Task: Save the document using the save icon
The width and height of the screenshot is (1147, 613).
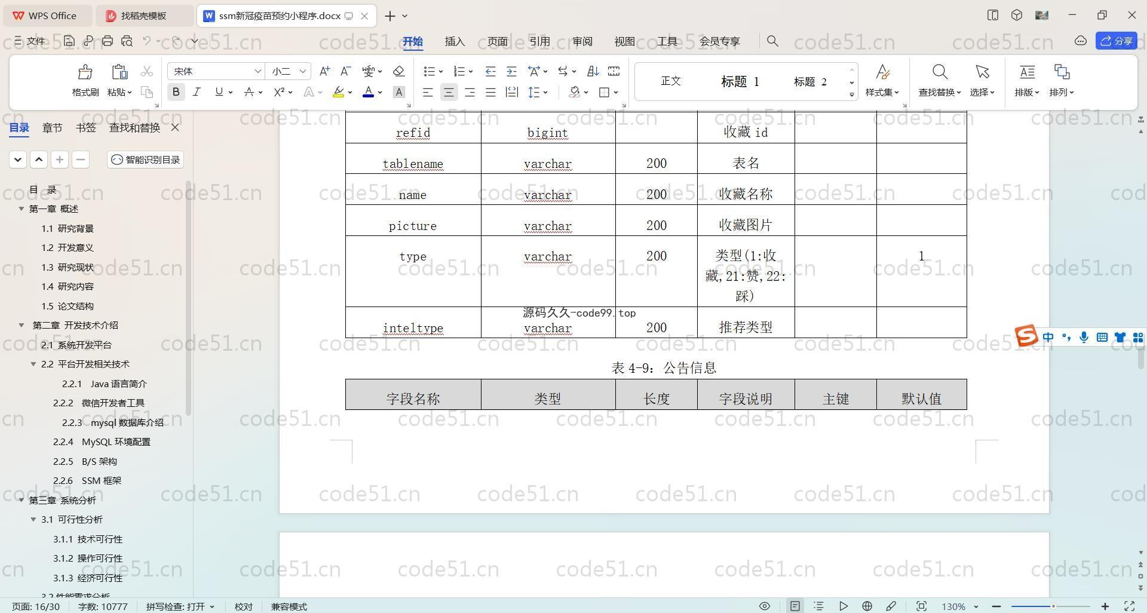Action: (x=69, y=41)
